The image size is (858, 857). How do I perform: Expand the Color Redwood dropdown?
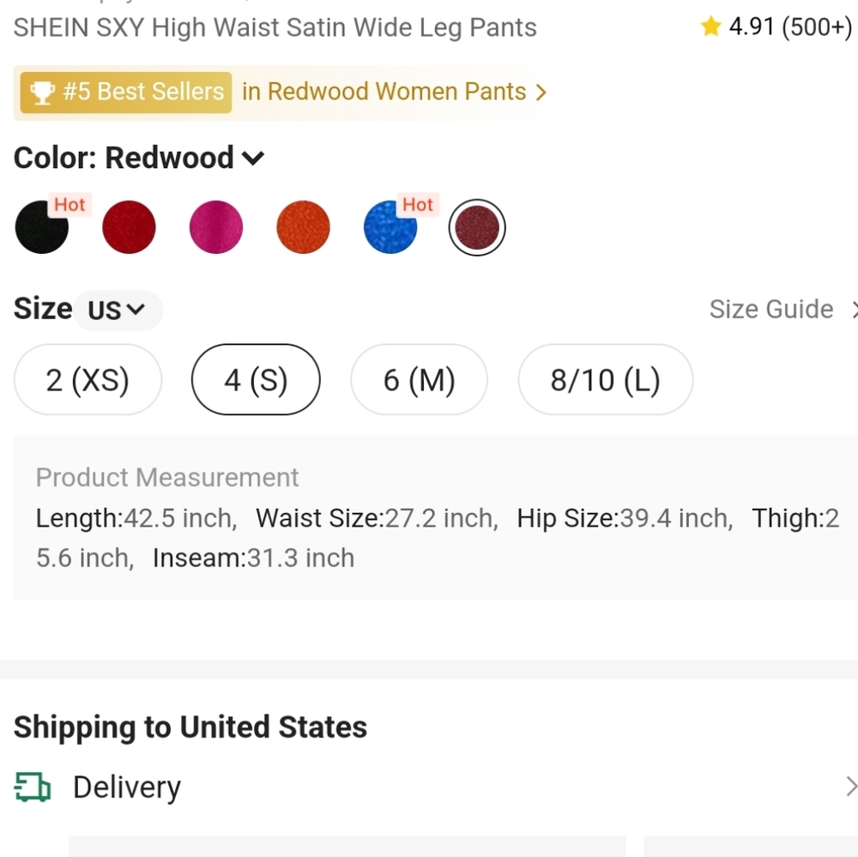click(253, 157)
